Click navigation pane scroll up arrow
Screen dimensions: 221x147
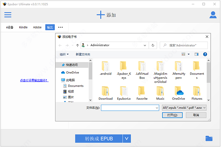(x=91, y=61)
